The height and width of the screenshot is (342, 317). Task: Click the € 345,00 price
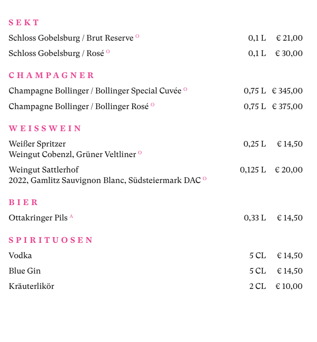tap(287, 91)
